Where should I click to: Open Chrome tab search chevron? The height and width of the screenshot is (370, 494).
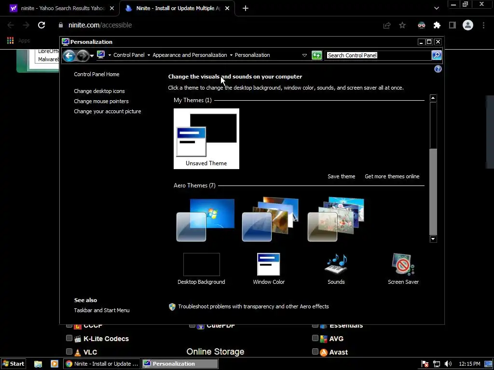[436, 9]
